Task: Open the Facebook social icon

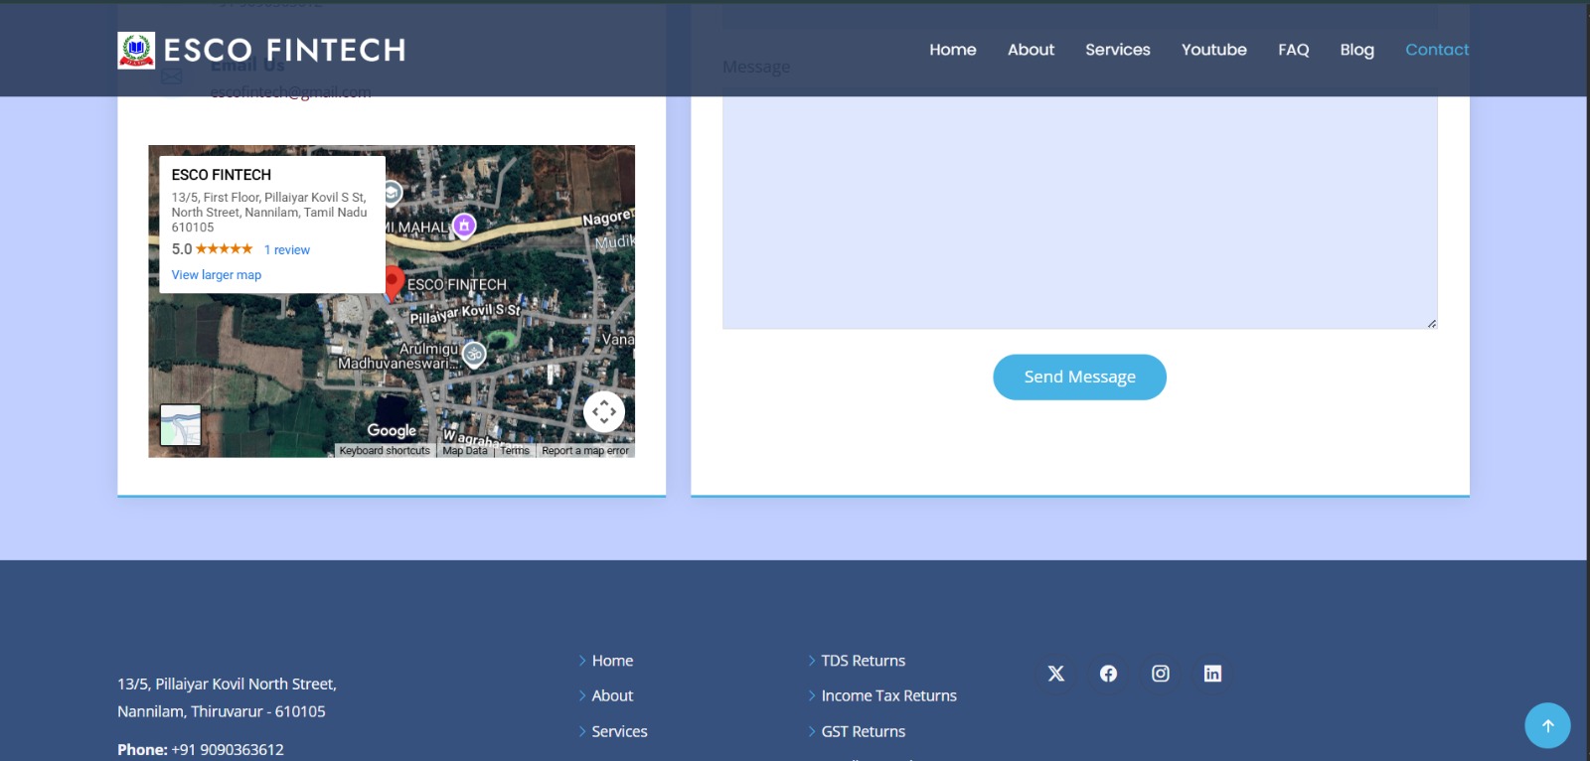Action: (1108, 674)
